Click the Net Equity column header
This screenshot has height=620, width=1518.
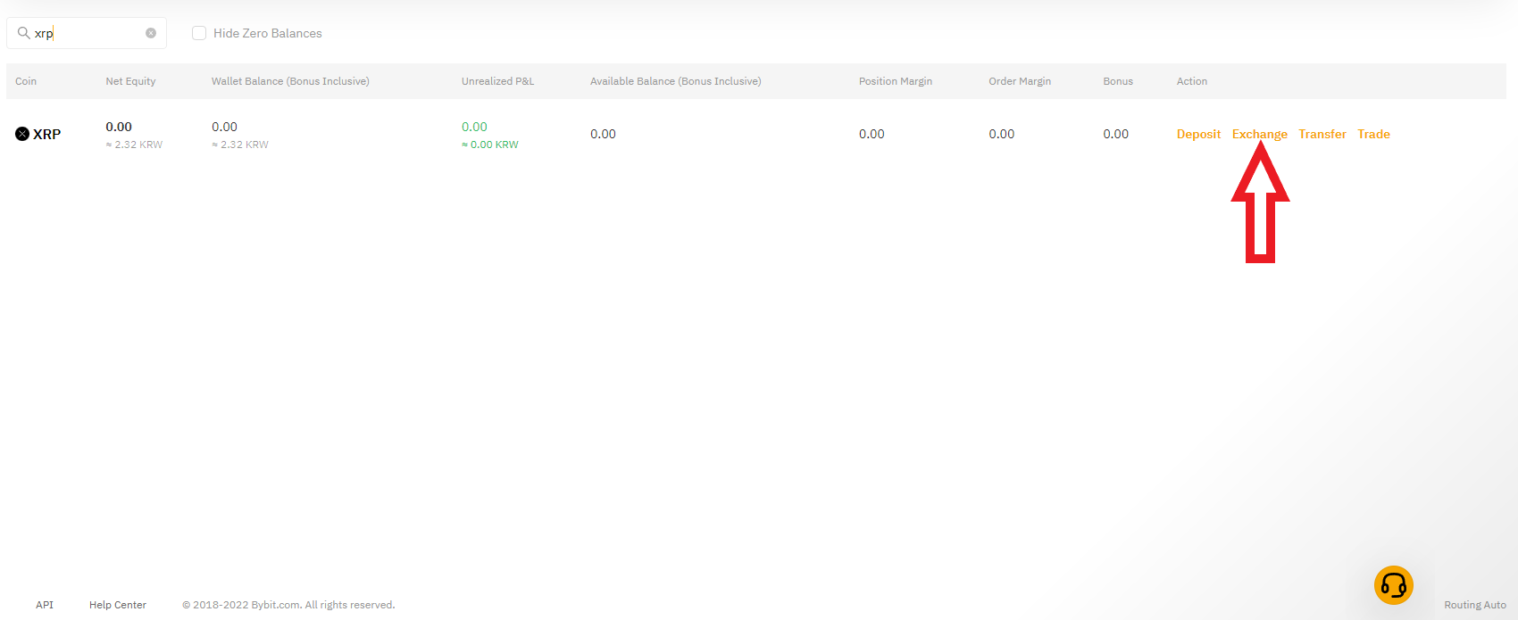pyautogui.click(x=130, y=81)
